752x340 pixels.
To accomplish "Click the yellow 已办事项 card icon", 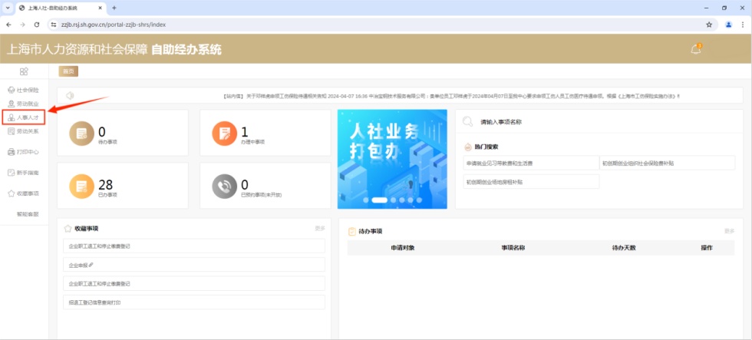I will [x=81, y=186].
